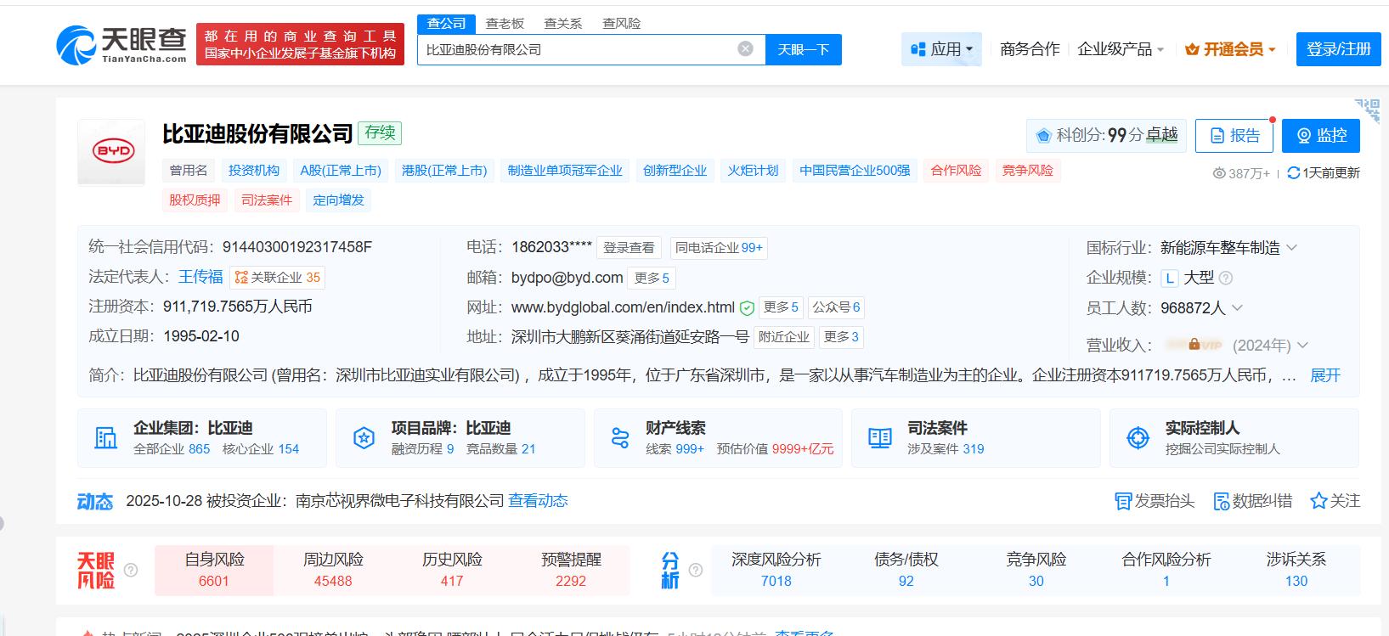Switch to 查老板 search tab
1389x636 pixels.
505,23
